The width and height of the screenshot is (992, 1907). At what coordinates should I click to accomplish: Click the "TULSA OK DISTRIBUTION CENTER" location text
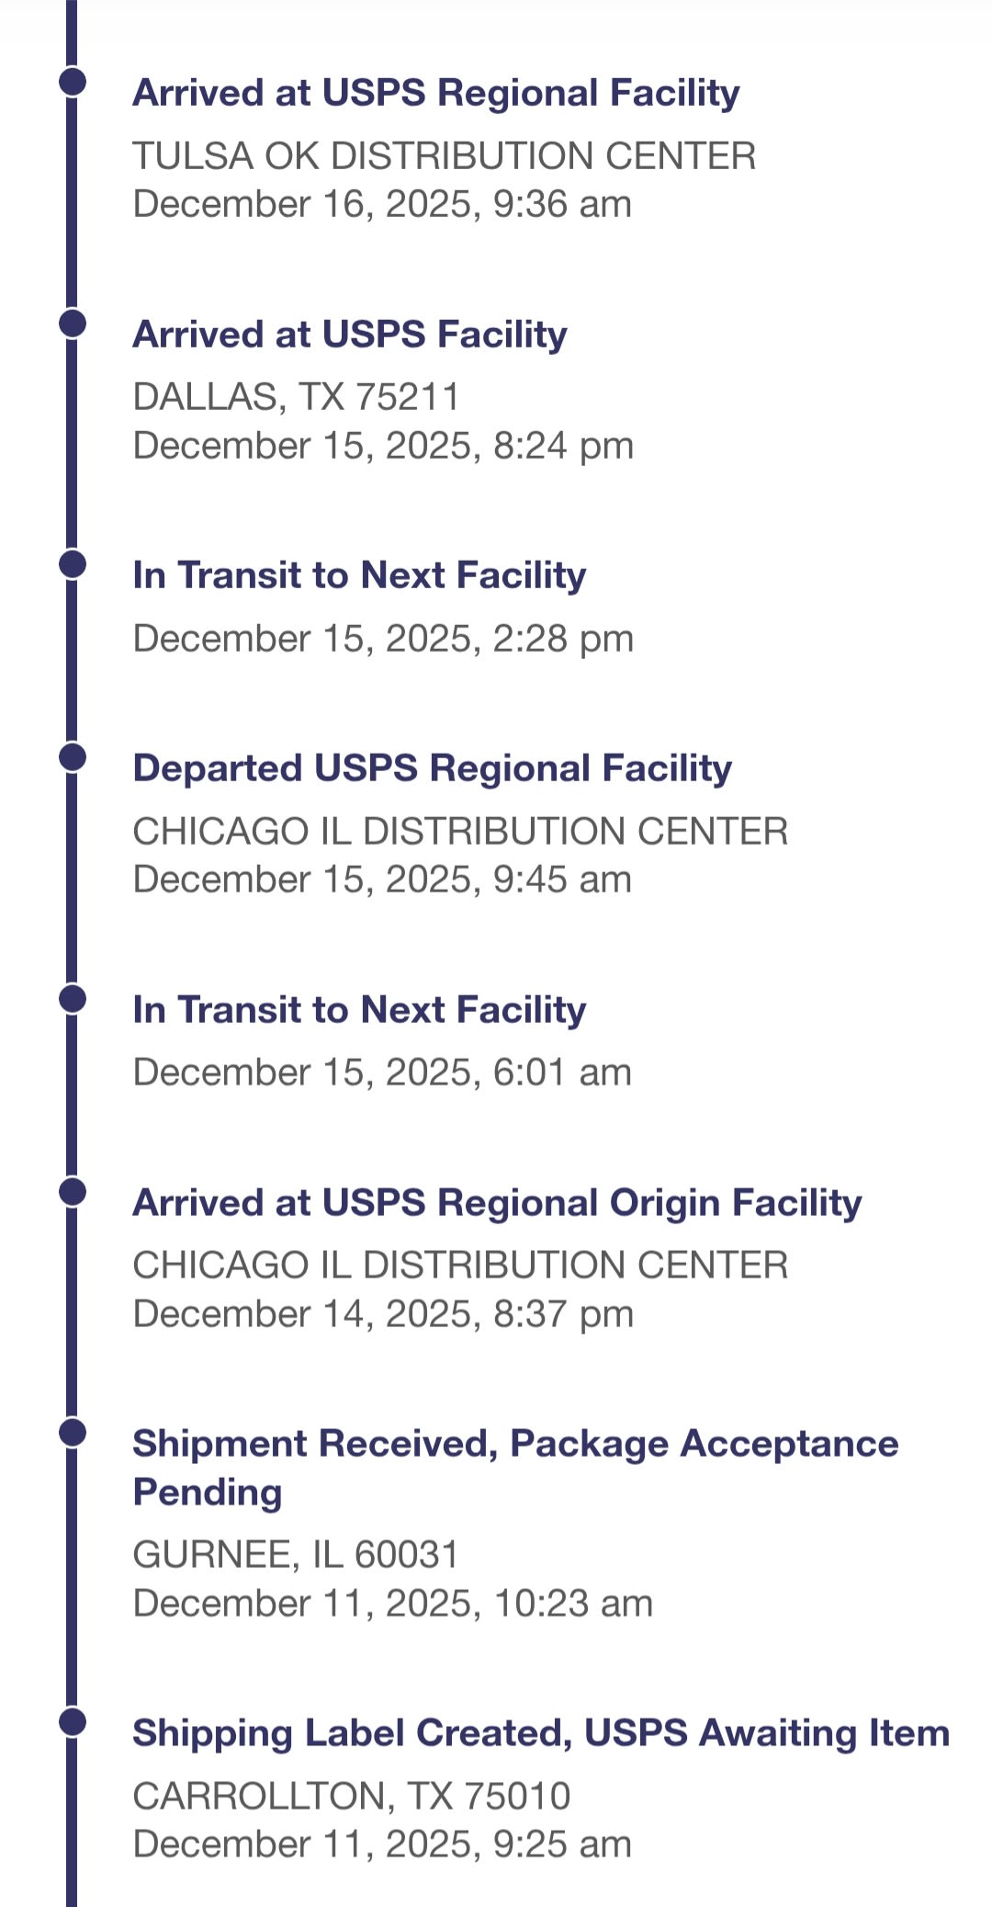444,155
